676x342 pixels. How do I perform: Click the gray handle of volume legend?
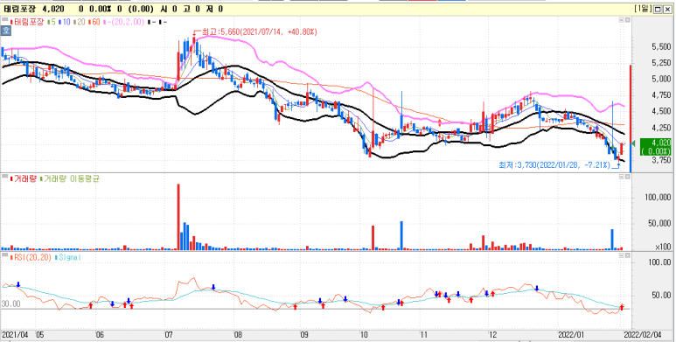click(4, 176)
